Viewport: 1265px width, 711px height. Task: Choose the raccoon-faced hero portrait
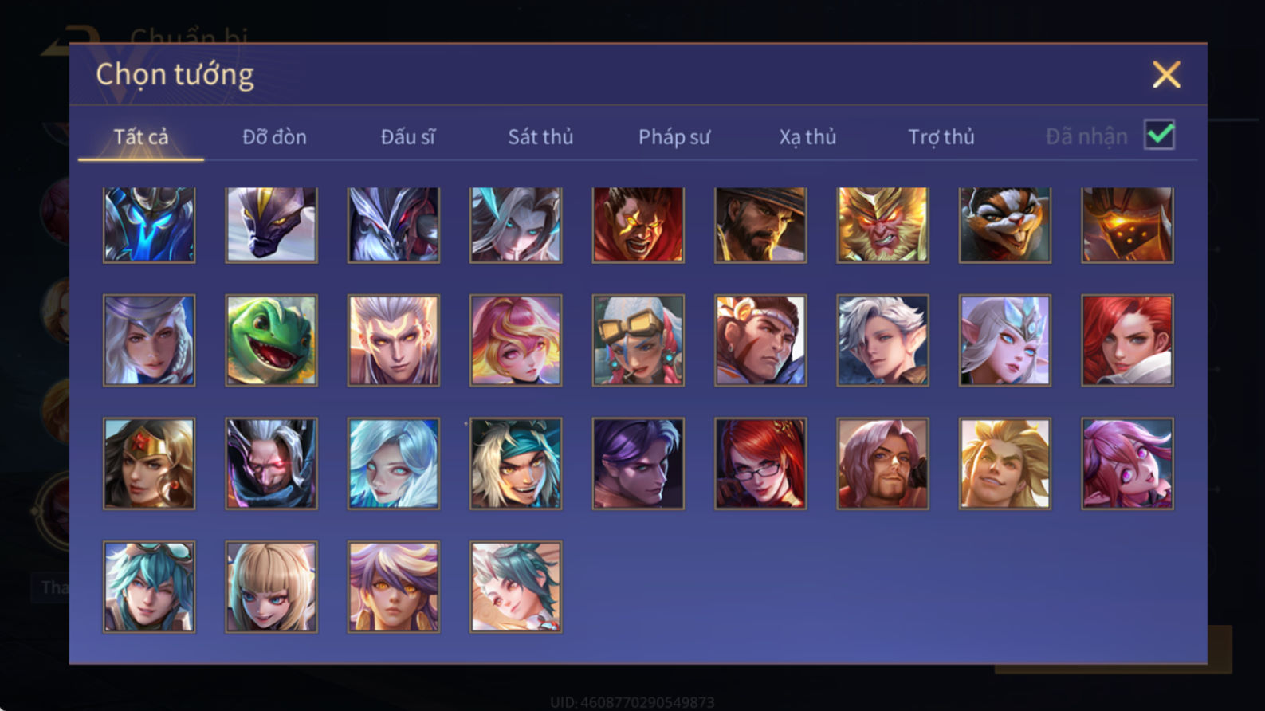click(1004, 225)
